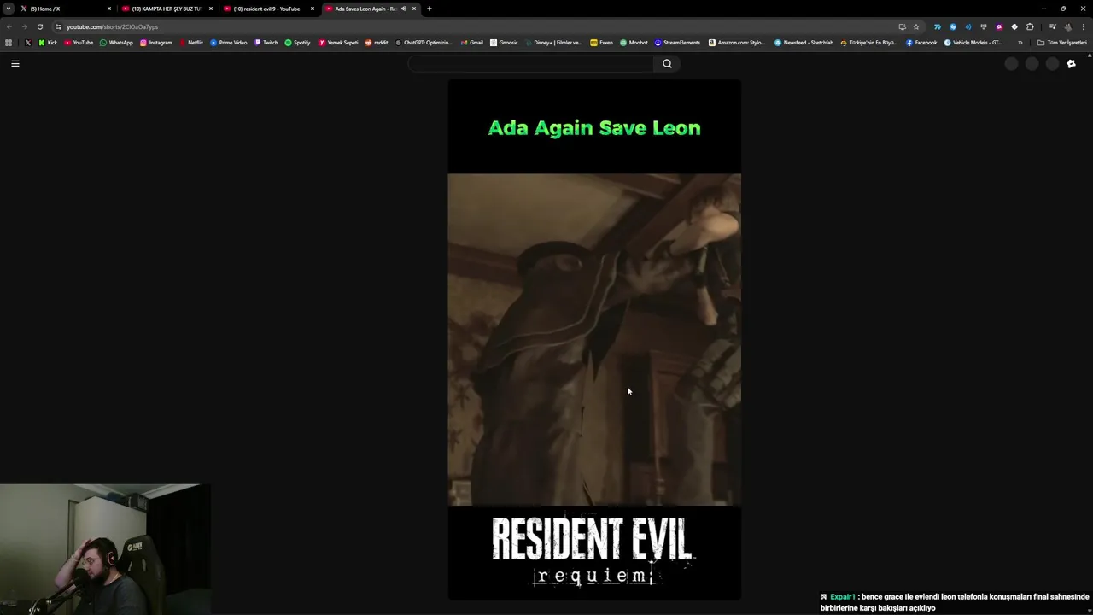Open the WhatsApp bookmark
The height and width of the screenshot is (615, 1093).
(x=116, y=42)
